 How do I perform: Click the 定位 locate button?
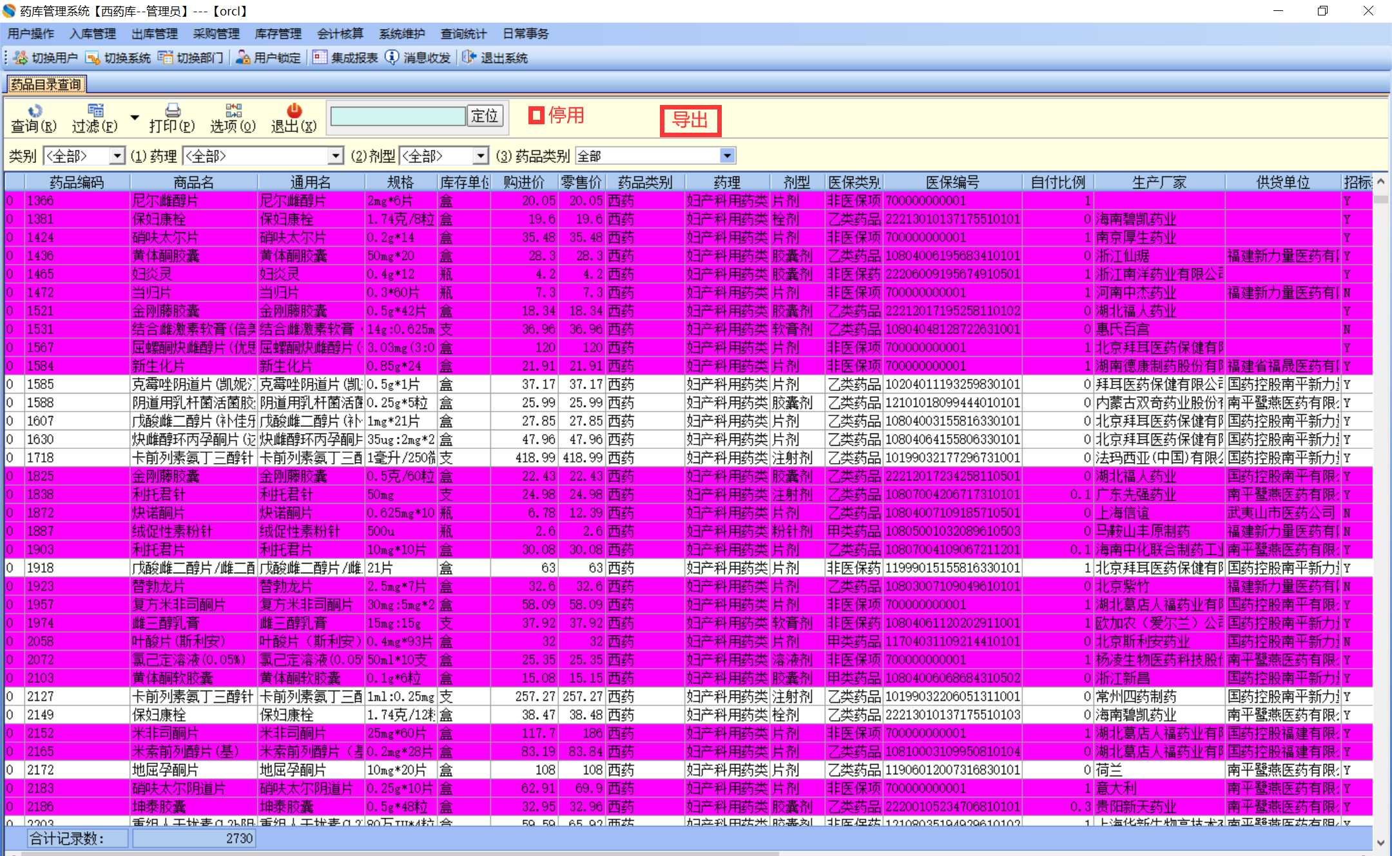485,116
